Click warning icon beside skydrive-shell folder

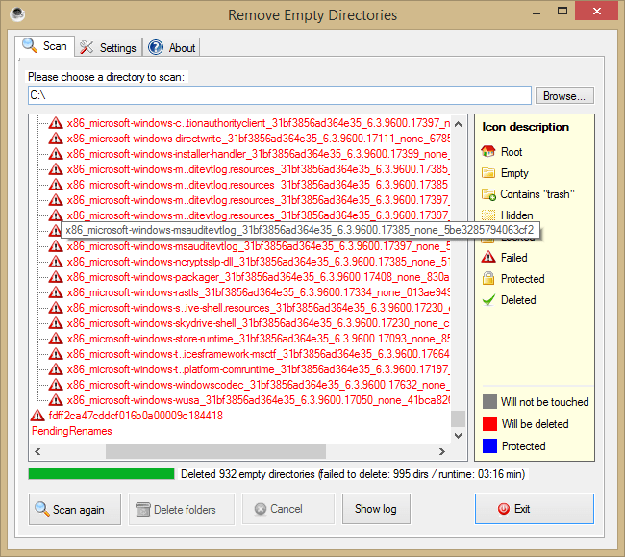[56, 323]
